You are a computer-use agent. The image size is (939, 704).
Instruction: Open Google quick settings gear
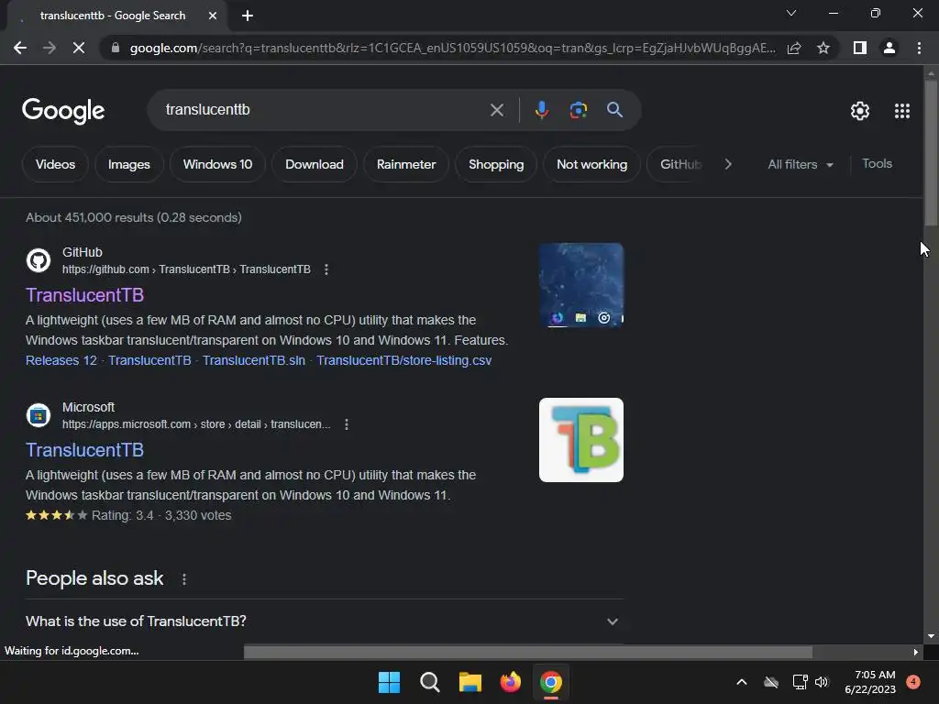tap(860, 111)
